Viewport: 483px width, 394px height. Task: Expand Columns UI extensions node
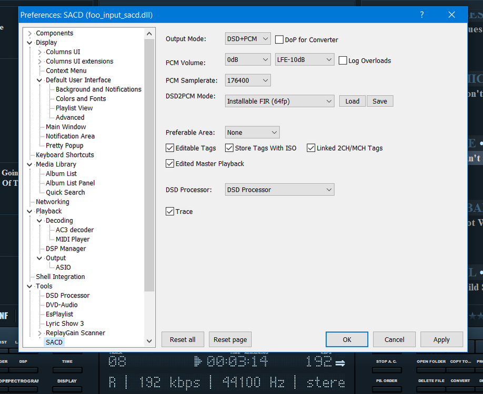point(39,61)
